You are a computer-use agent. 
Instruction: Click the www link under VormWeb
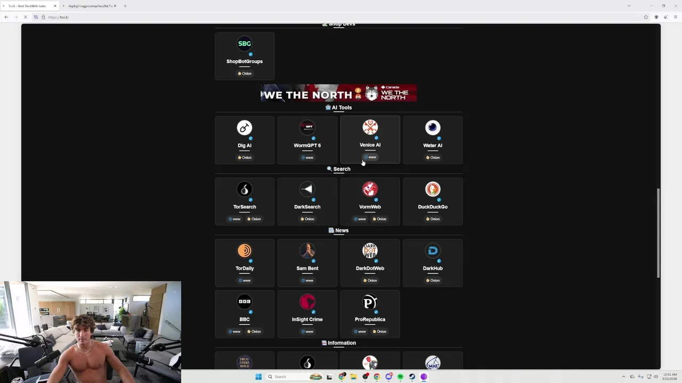[x=360, y=219]
